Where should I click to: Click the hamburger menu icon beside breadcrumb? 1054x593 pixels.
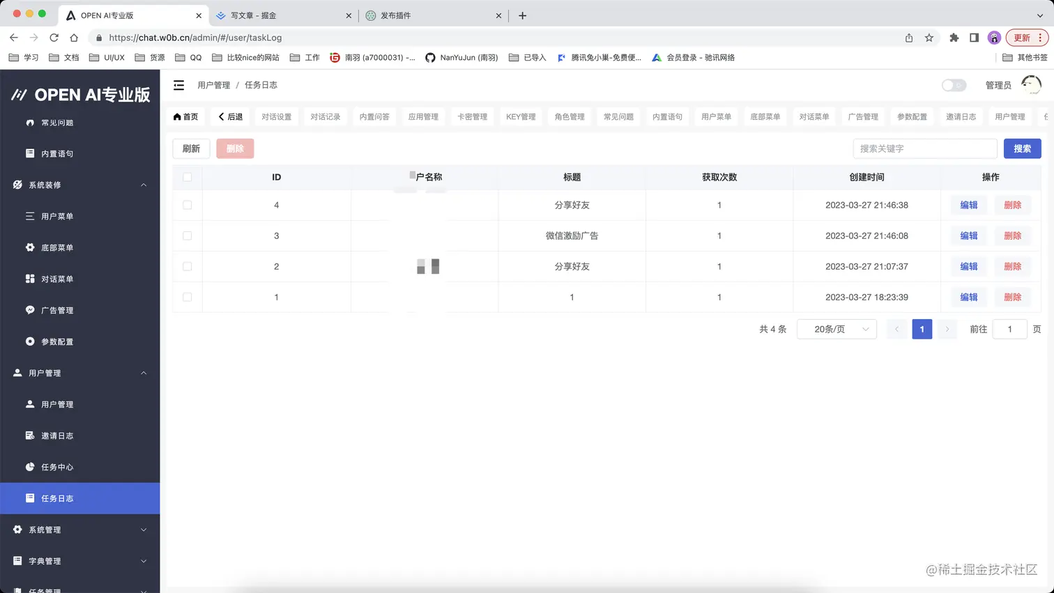click(178, 84)
